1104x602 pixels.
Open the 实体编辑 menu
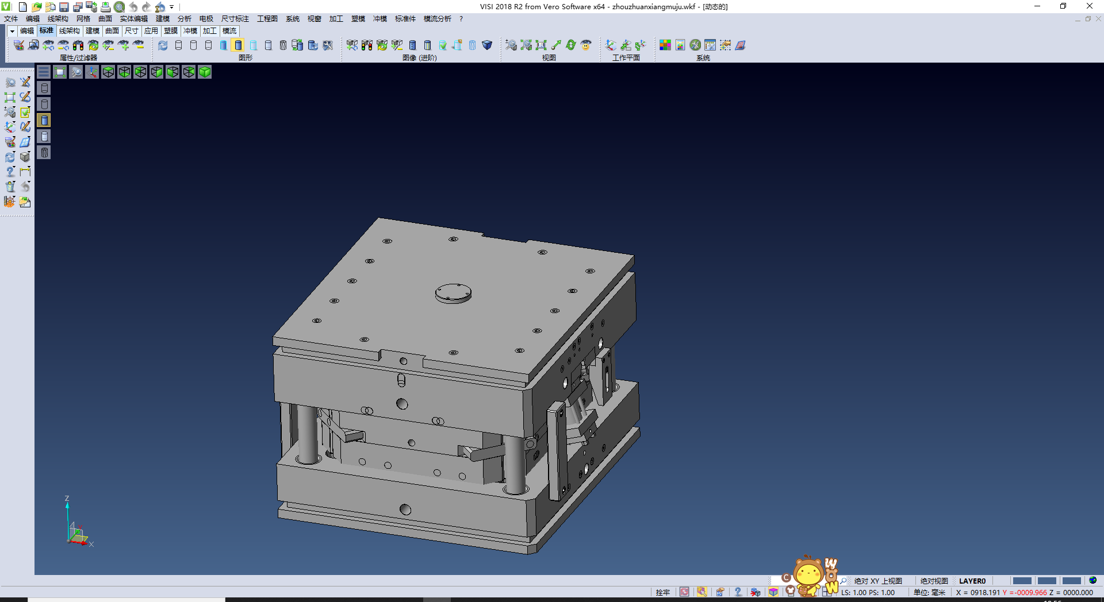click(133, 19)
